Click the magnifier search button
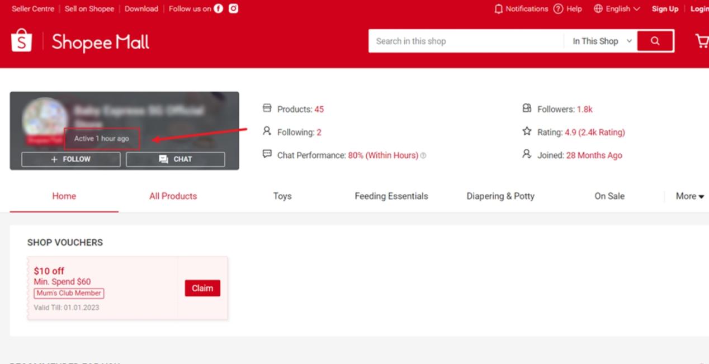The height and width of the screenshot is (364, 709). click(655, 41)
